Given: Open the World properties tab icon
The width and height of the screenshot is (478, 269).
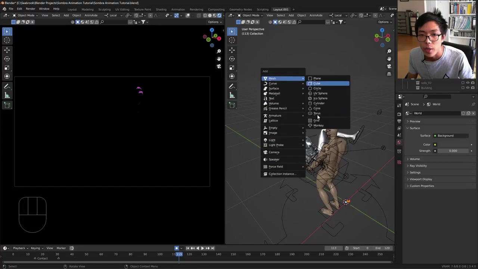Looking at the screenshot, I should point(399,142).
